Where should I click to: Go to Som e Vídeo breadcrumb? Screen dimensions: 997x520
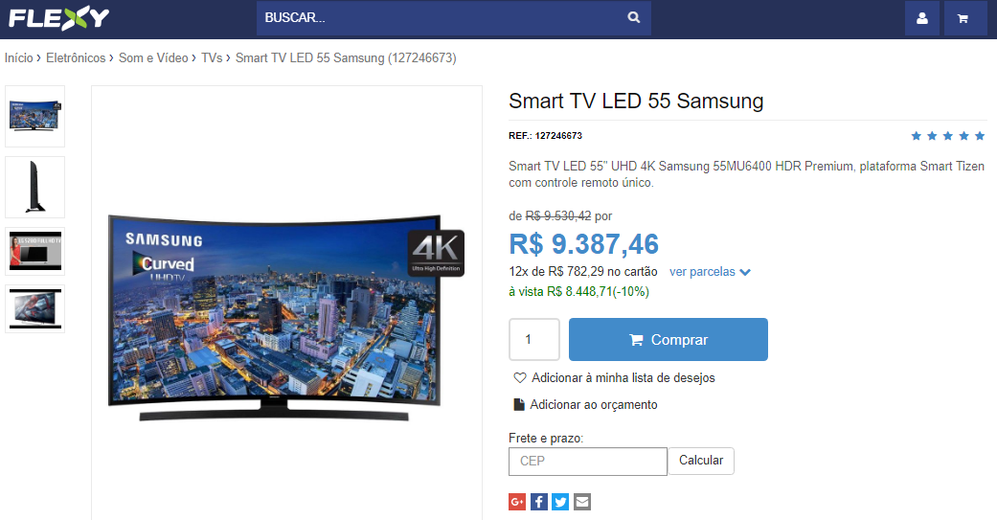pyautogui.click(x=153, y=57)
